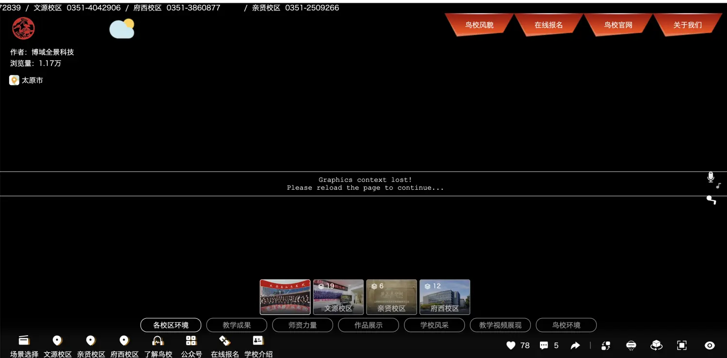Toggle fullscreen view

(x=682, y=345)
